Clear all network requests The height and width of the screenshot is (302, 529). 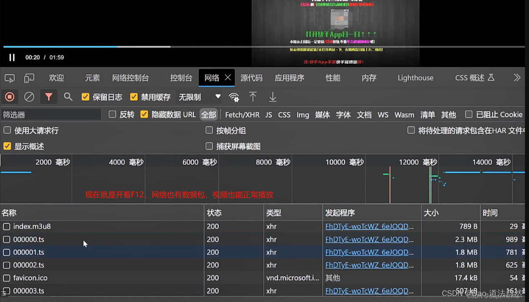(x=29, y=97)
